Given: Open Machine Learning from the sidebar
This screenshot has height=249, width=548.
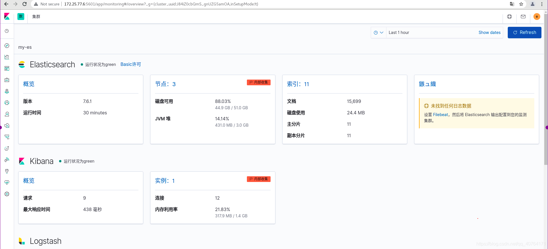Looking at the screenshot, I should [x=7, y=103].
